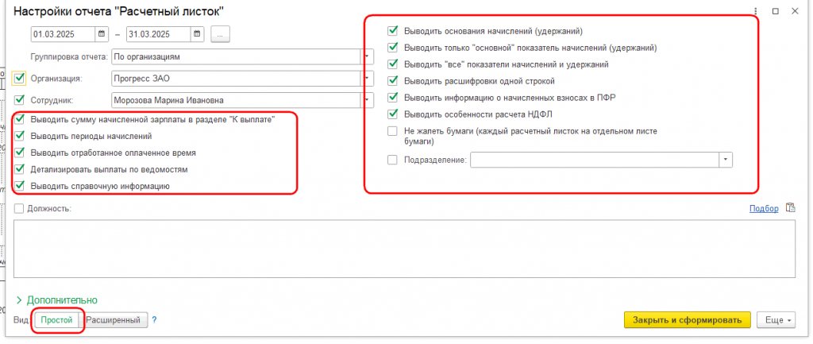Edit the start date field 01.03.2025

coord(64,35)
